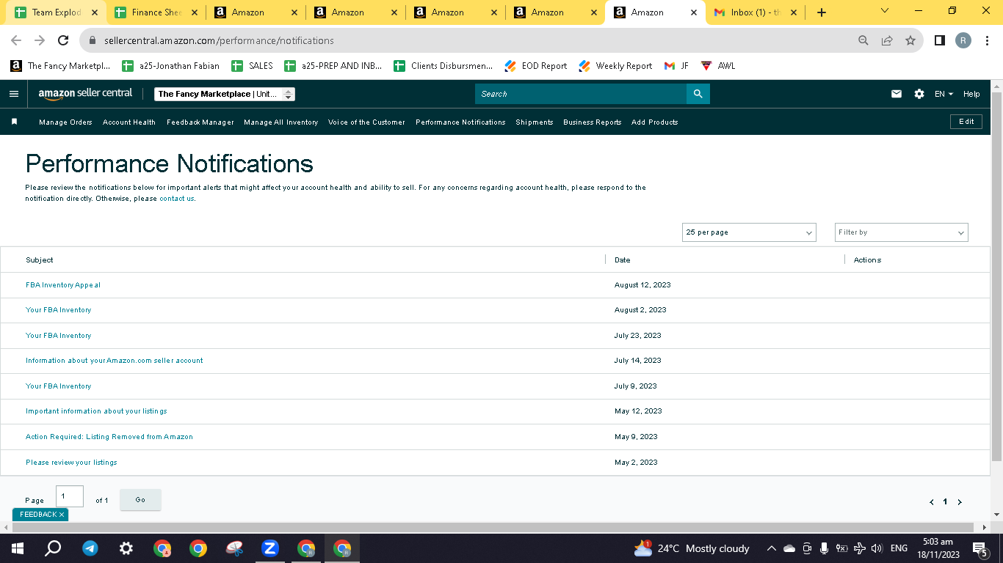The width and height of the screenshot is (1003, 563).
Task: Open the EN language dropdown
Action: [944, 94]
